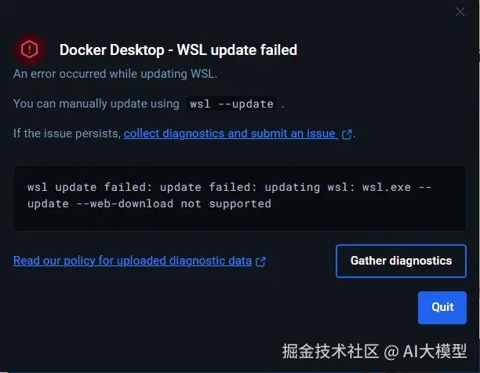Select the inline 'wsl --update' command snippet
The image size is (480, 373).
[231, 104]
